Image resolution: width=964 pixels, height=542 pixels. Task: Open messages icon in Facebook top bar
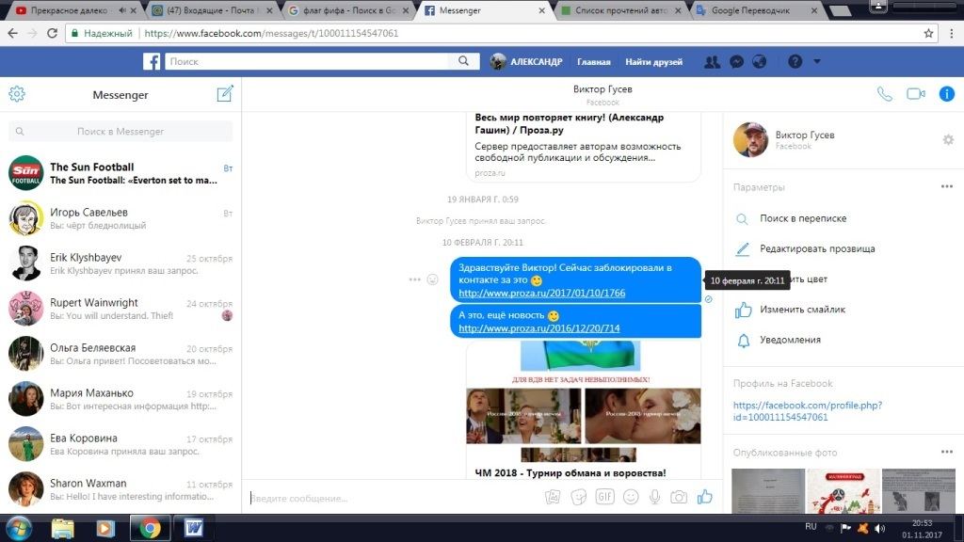coord(736,61)
